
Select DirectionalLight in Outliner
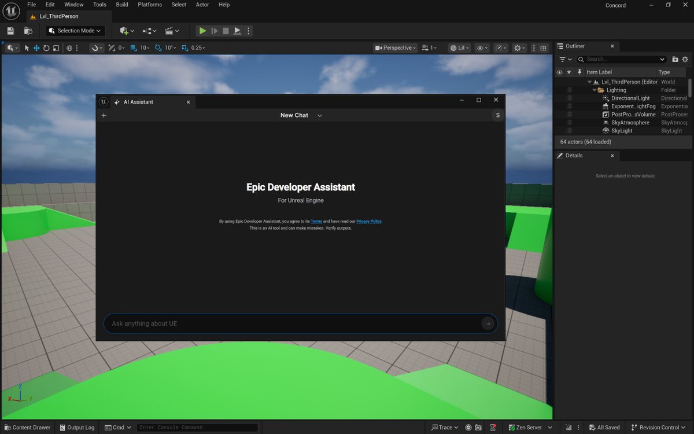(630, 98)
